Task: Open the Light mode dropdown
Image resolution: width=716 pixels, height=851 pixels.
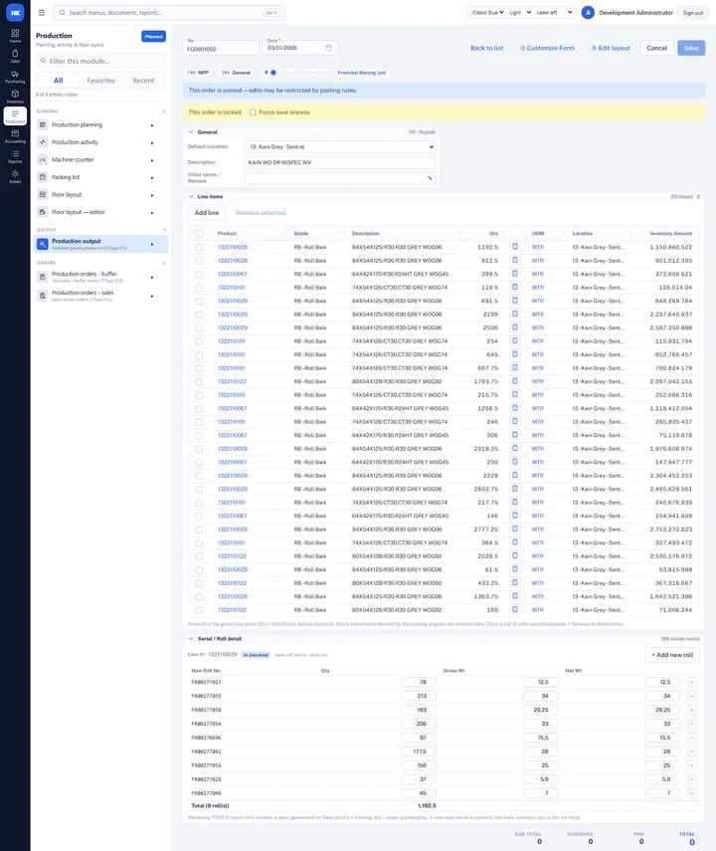Action: click(520, 13)
